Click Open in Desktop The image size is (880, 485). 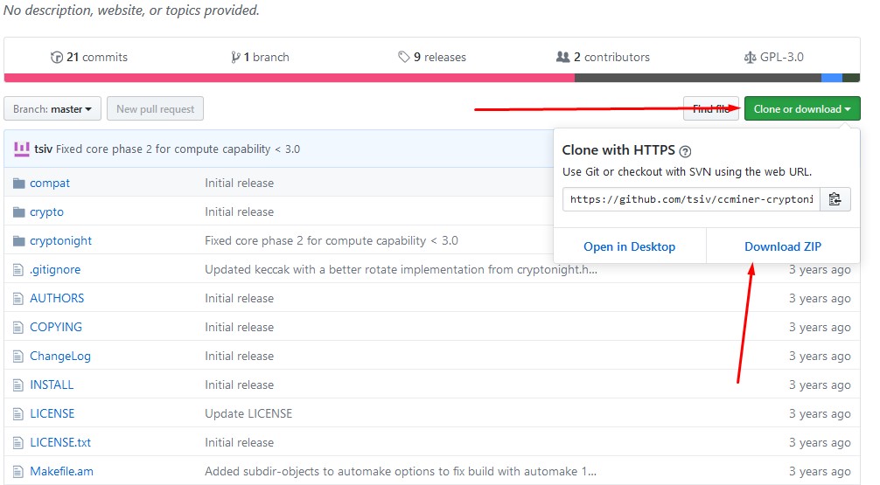click(x=629, y=246)
